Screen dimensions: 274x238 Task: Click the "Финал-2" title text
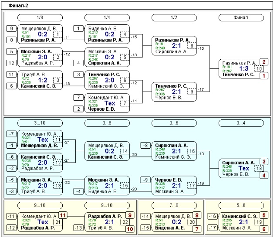pos(18,6)
